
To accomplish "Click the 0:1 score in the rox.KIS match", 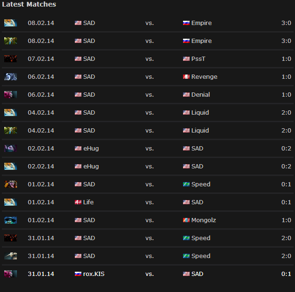I will 286,274.
